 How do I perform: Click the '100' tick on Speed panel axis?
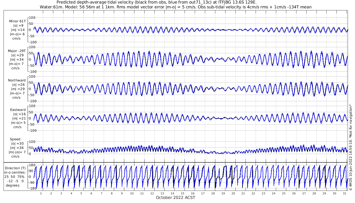pyautogui.click(x=32, y=142)
